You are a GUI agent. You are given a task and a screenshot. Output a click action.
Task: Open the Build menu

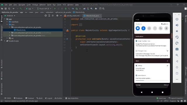click(x=49, y=5)
